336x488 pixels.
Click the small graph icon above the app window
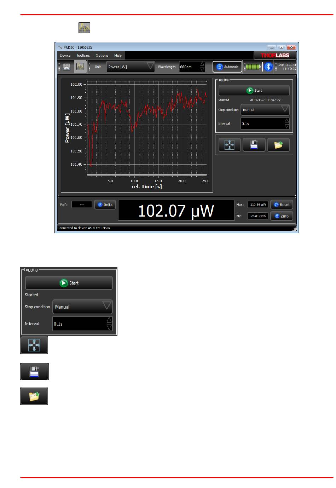point(84,28)
